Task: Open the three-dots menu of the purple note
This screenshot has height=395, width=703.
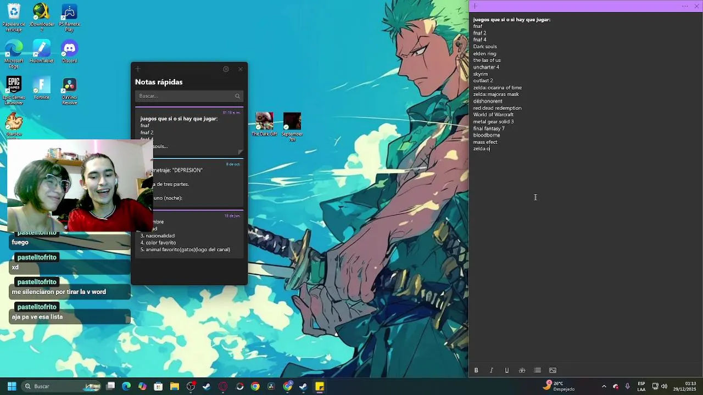Action: (685, 6)
